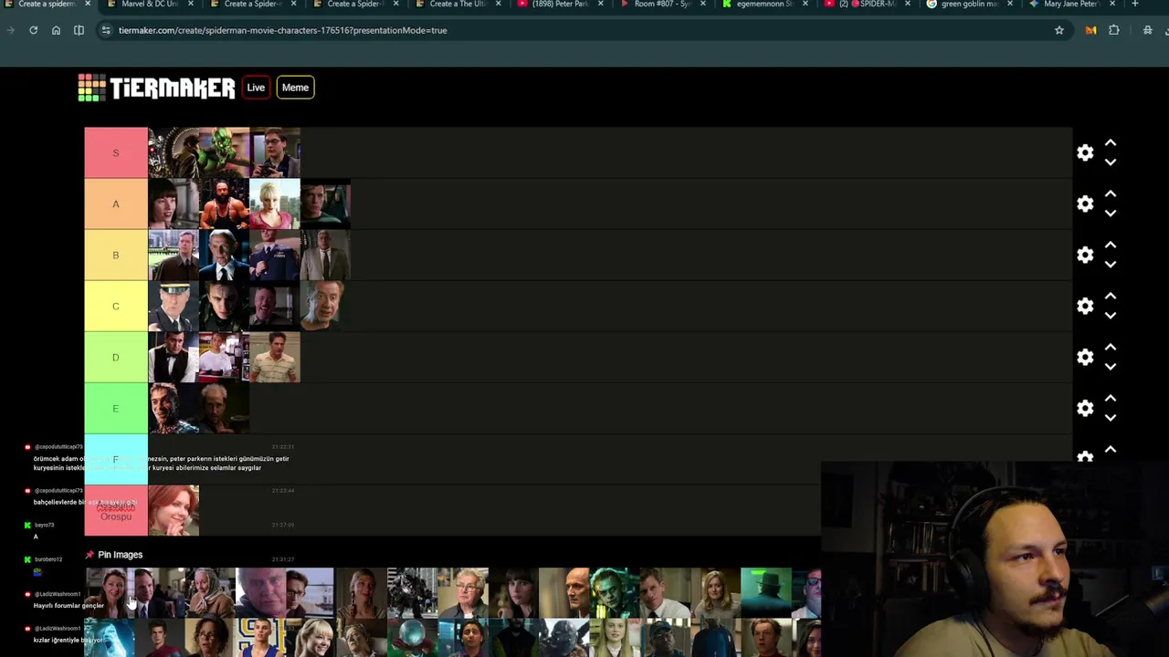Open settings gear for the C tier row

click(x=1085, y=307)
